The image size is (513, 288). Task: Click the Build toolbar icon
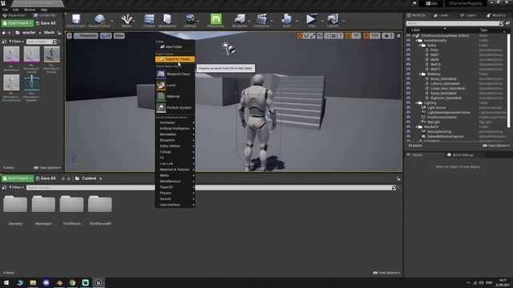287,21
